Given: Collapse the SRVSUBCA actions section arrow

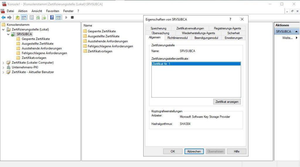Looking at the screenshot, I should tap(296, 31).
